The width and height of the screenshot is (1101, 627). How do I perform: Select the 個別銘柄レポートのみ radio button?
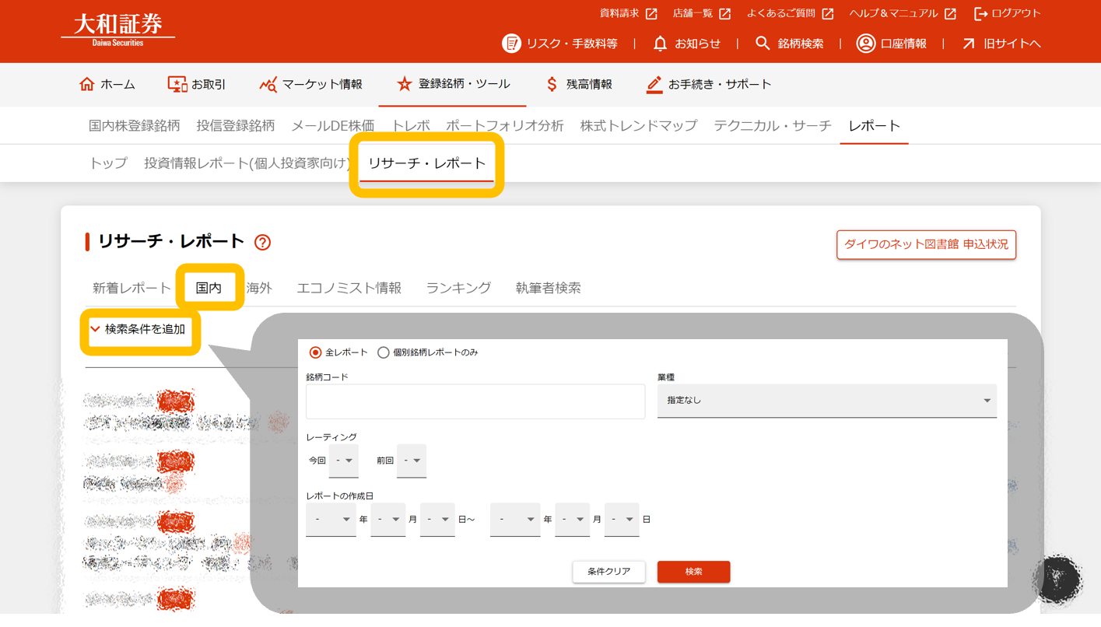383,352
